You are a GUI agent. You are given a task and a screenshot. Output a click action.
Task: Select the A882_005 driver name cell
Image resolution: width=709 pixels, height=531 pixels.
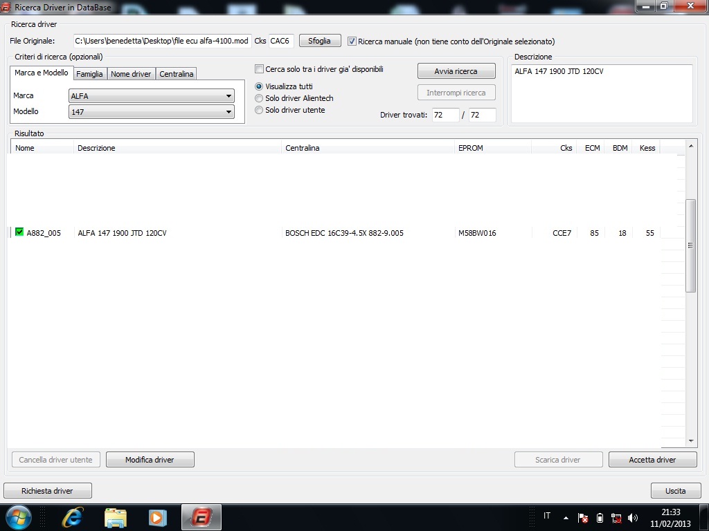pos(44,233)
